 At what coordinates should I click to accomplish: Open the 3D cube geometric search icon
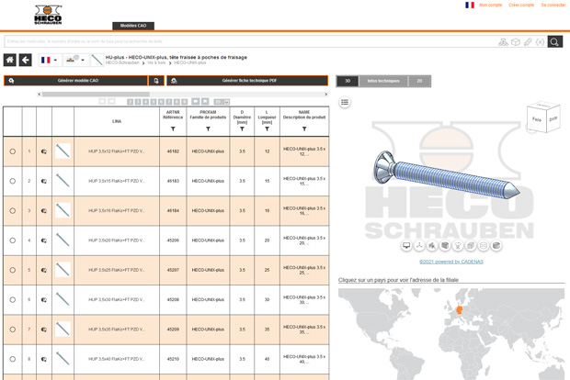point(516,42)
